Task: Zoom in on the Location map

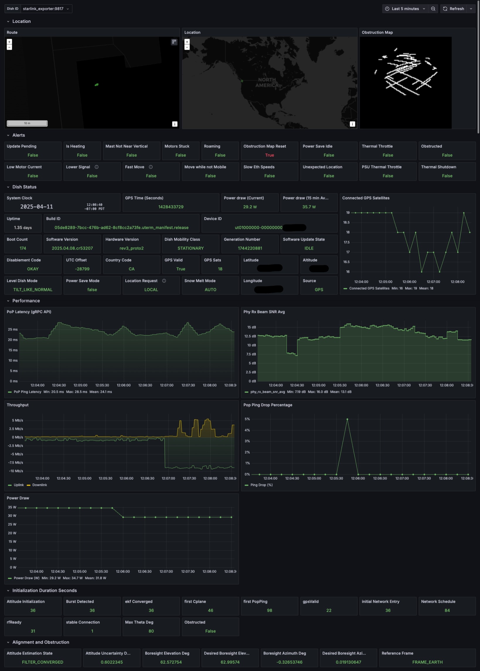Action: click(x=187, y=42)
